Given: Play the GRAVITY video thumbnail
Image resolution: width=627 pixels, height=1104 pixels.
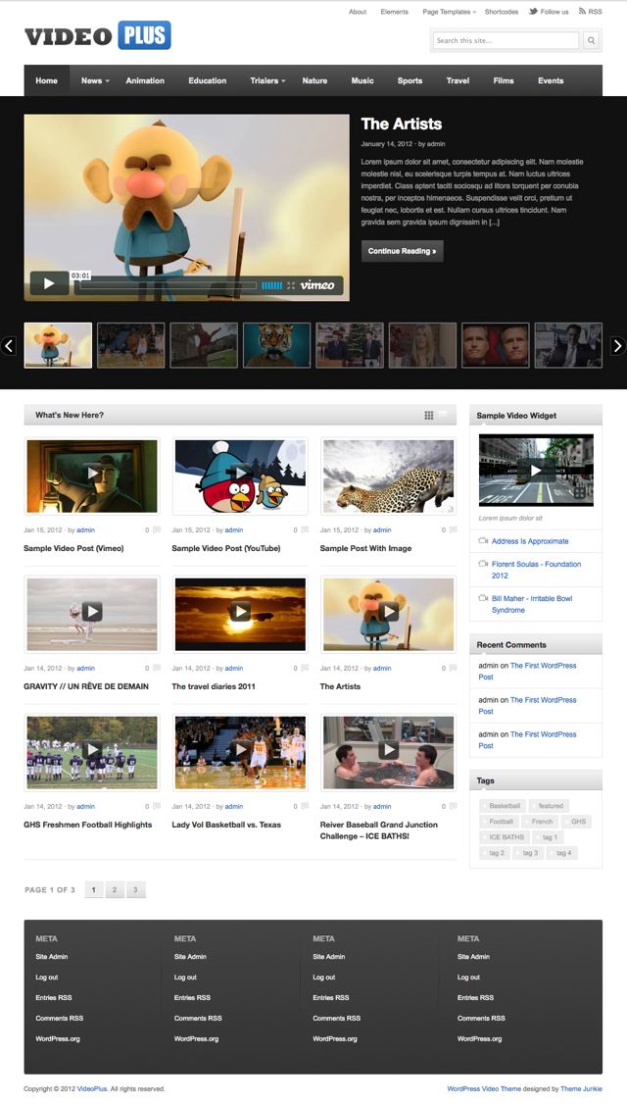Looking at the screenshot, I should tap(92, 611).
